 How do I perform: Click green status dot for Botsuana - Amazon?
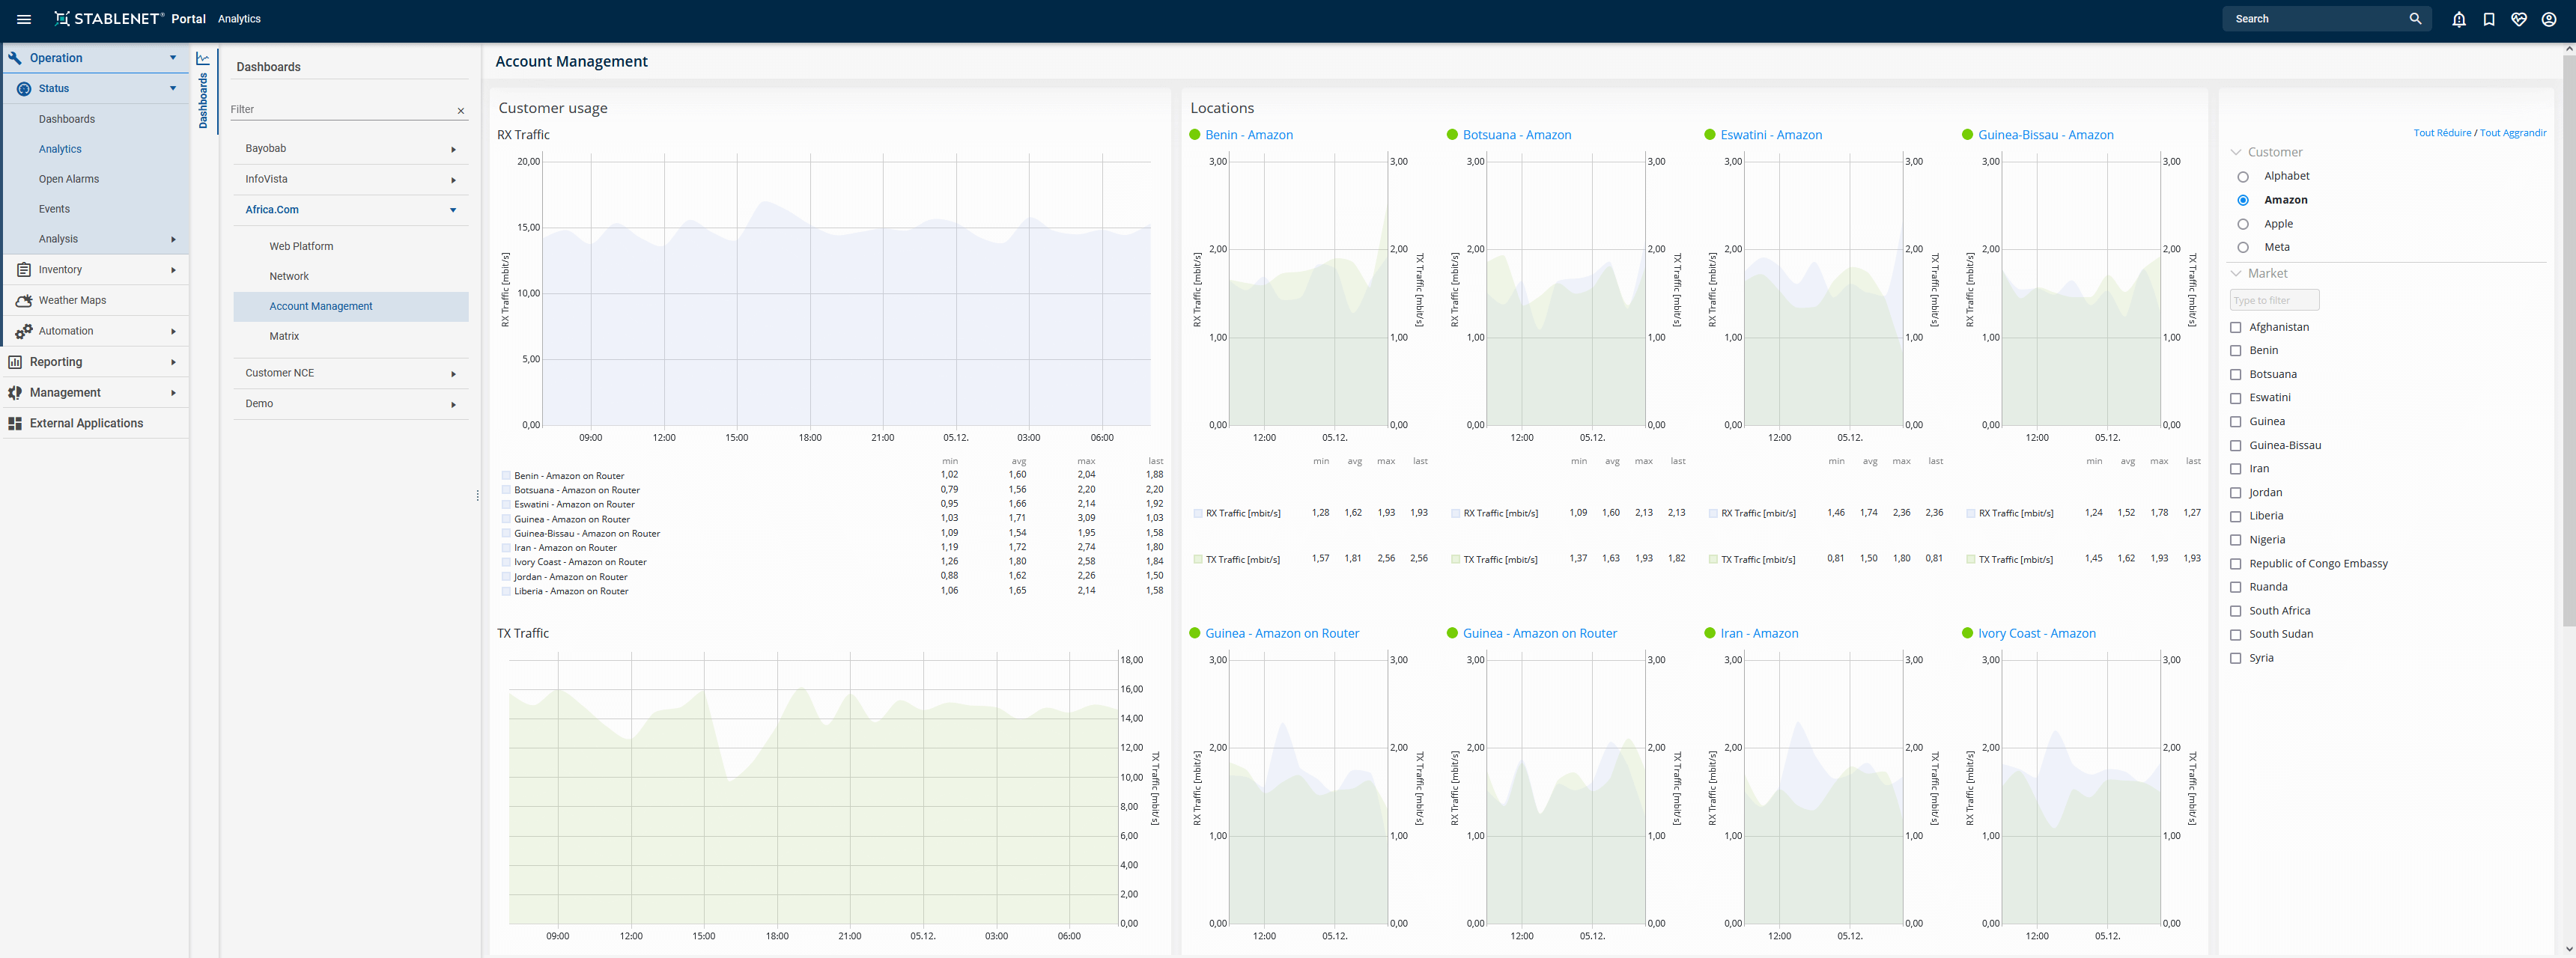pos(1452,135)
